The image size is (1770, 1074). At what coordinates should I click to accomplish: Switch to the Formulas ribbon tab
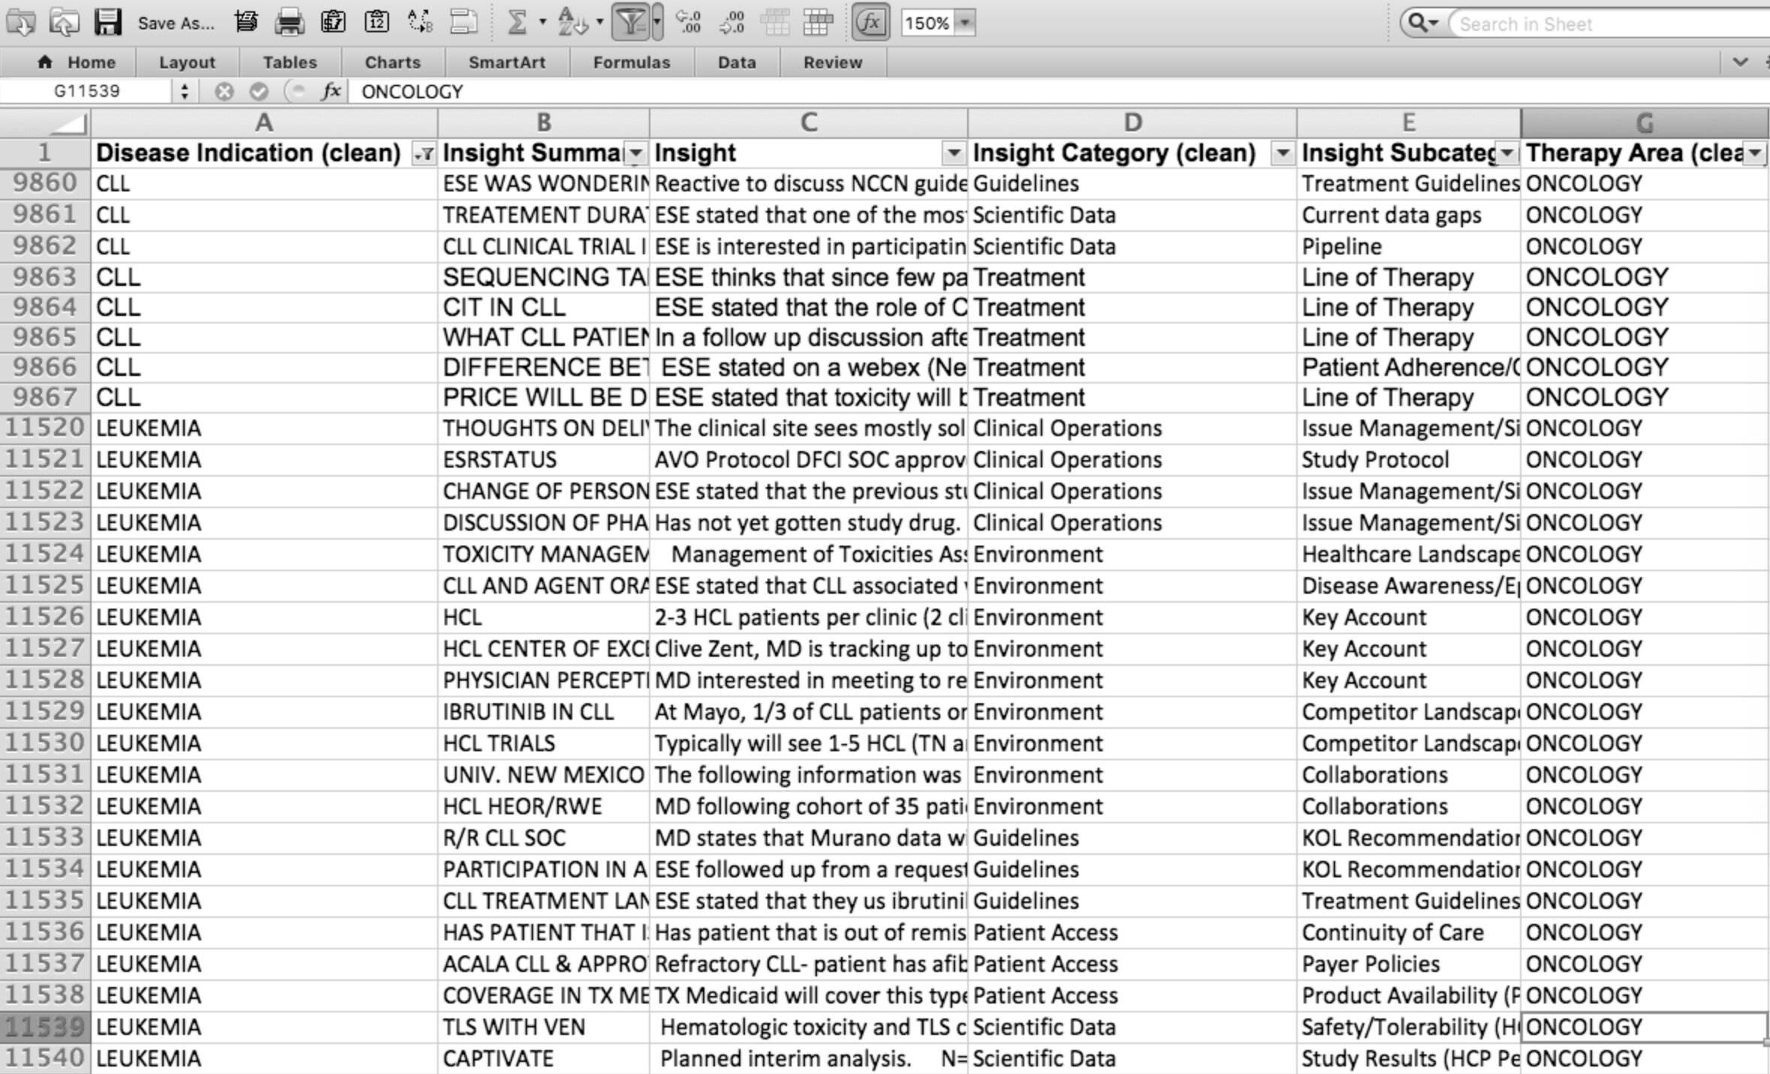(632, 62)
